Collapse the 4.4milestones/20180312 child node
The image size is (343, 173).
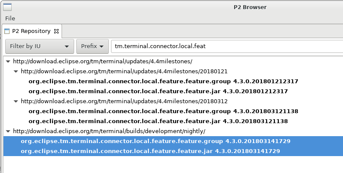pyautogui.click(x=16, y=101)
